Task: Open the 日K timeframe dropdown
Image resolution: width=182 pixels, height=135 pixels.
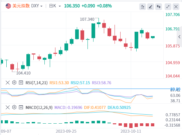Action: [55, 6]
